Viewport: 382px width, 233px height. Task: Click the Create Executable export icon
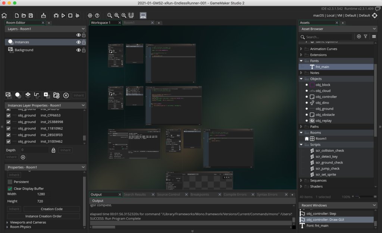pyautogui.click(x=43, y=16)
